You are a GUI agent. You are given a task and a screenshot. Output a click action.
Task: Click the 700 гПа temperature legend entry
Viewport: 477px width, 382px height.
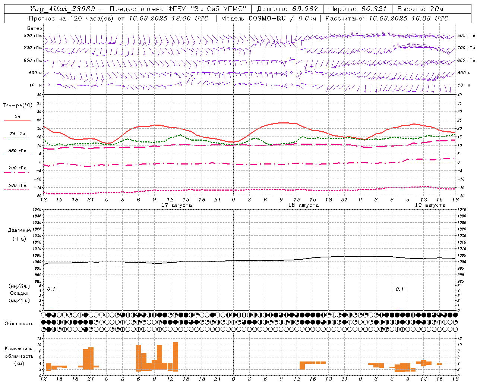pos(17,168)
